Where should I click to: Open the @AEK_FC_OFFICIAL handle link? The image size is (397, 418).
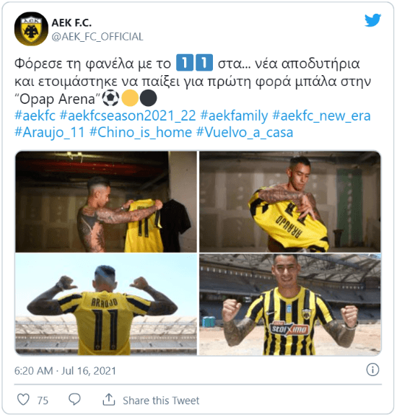[x=97, y=37]
